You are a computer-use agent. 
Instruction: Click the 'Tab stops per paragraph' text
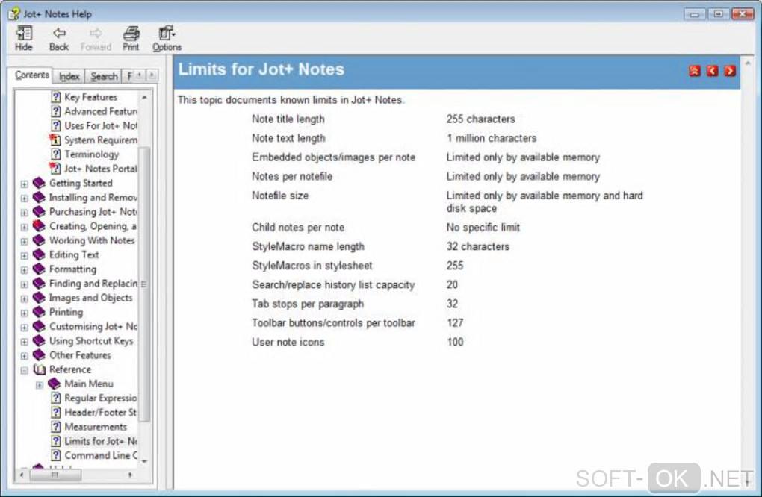[x=308, y=304]
